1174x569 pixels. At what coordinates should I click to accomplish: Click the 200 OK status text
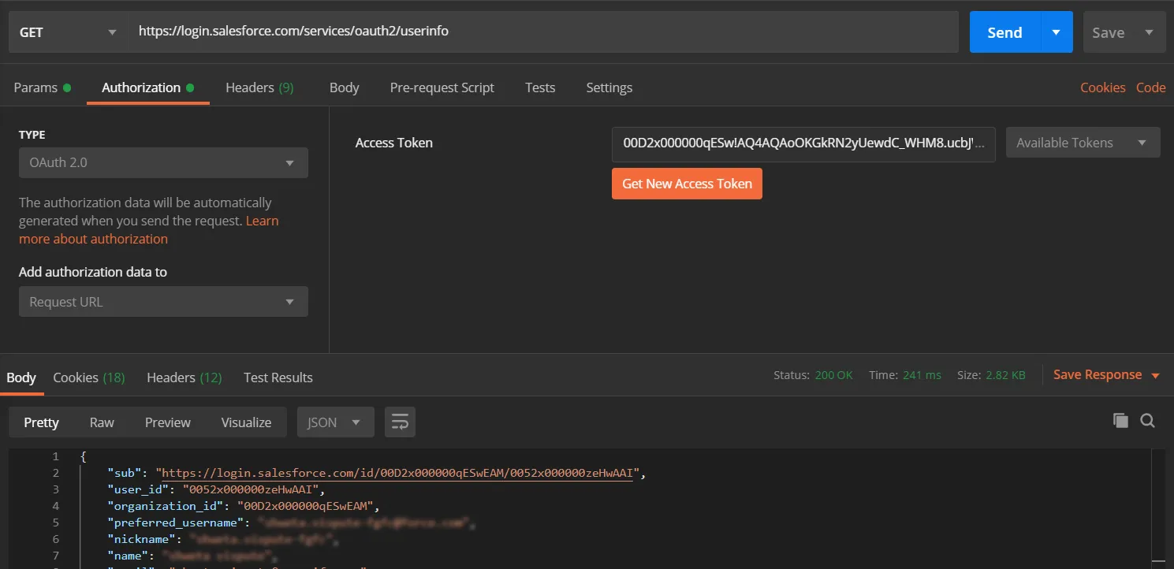pos(833,375)
